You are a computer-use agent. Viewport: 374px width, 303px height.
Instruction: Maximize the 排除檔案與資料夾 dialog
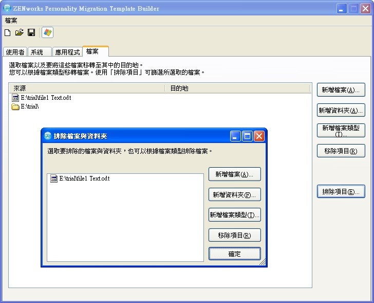(x=247, y=136)
